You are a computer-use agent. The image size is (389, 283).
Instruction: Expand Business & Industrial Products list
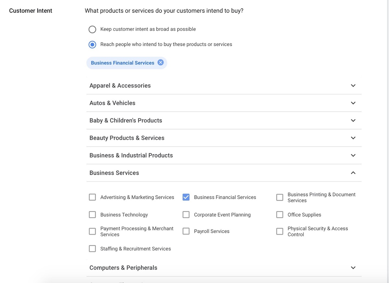(x=353, y=156)
